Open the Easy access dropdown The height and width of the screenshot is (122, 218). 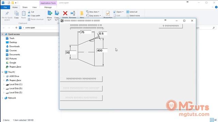coord(93,16)
